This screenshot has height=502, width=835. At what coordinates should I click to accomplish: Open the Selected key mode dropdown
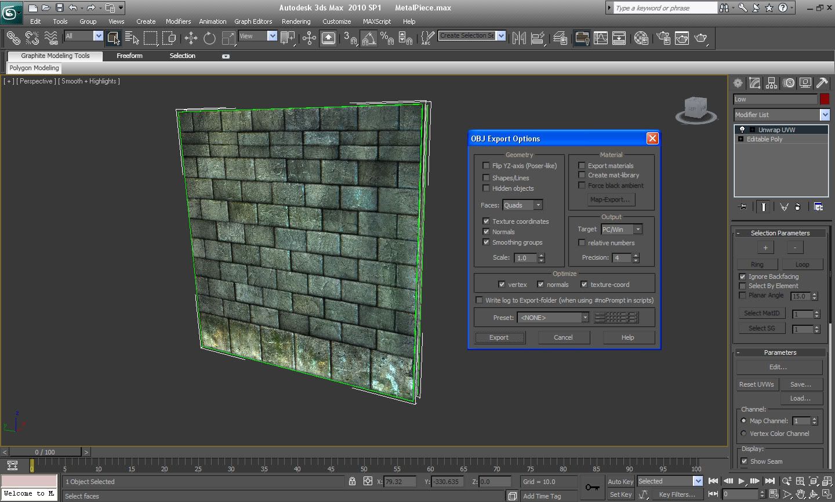670,481
